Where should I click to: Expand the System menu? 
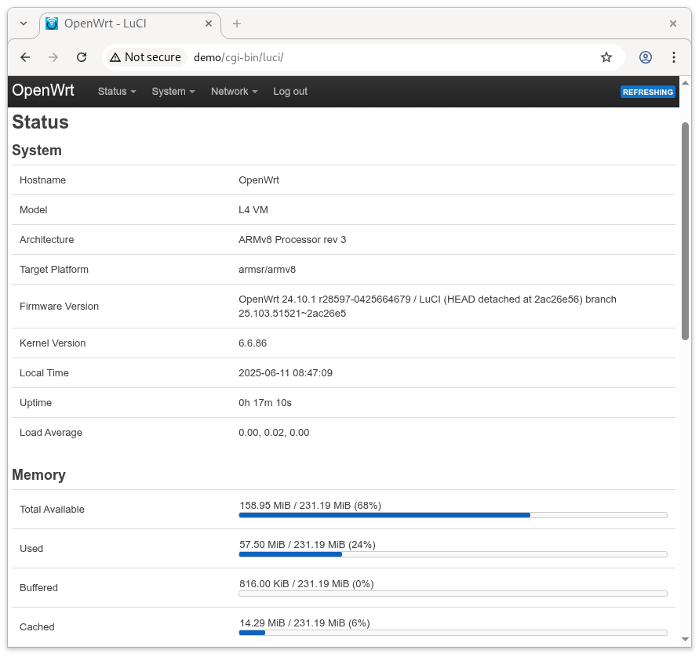(x=173, y=91)
